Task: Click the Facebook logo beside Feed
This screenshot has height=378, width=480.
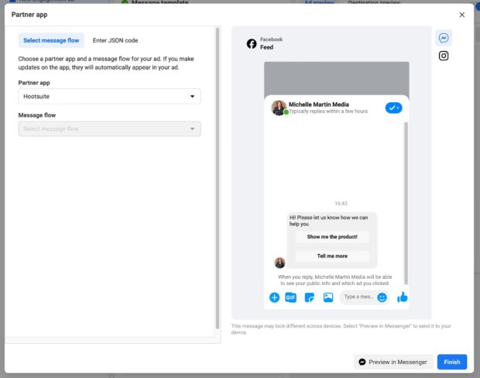Action: coord(252,44)
